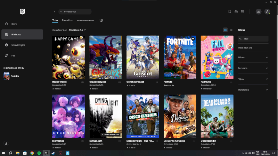Click the gift rewards icon in header
The image size is (278, 156).
[236, 11]
